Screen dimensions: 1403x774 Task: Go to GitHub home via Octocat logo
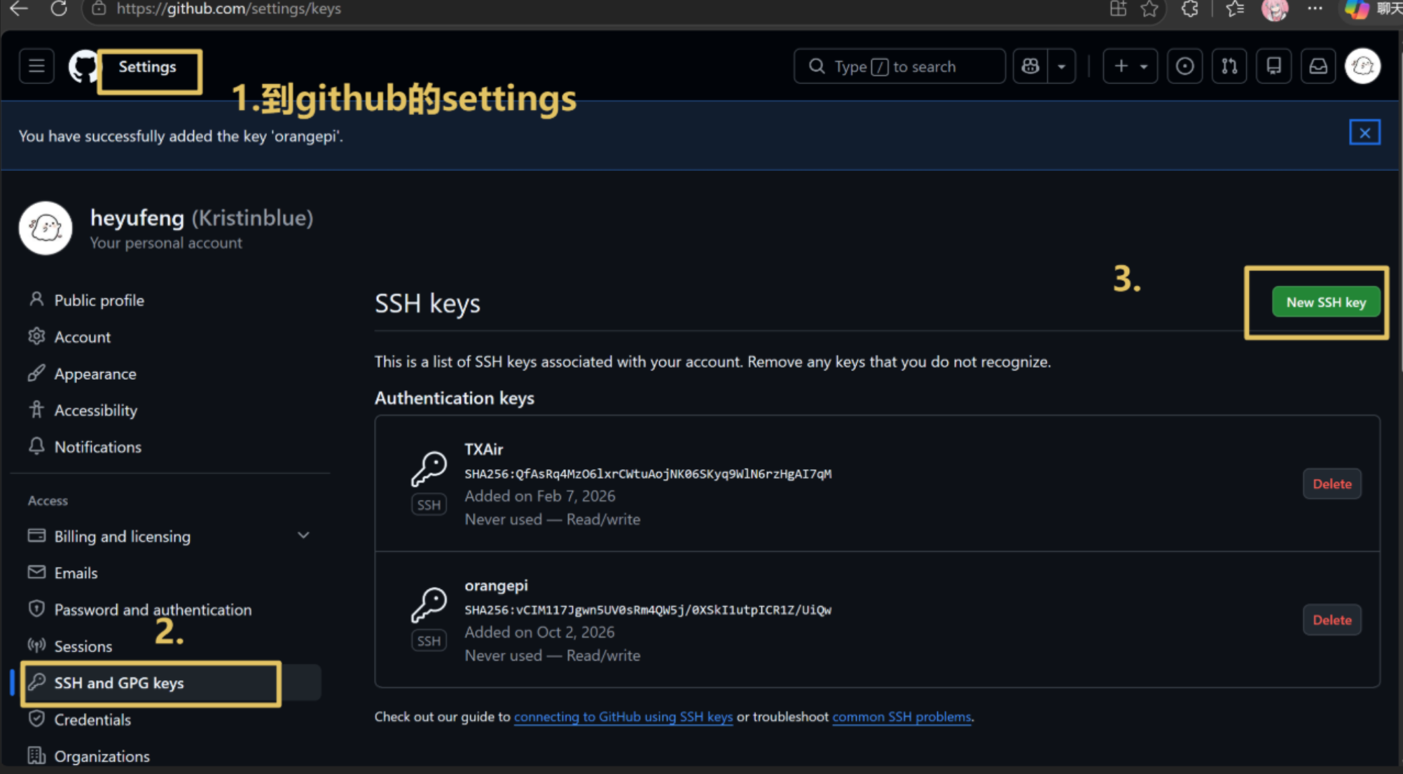pyautogui.click(x=83, y=67)
